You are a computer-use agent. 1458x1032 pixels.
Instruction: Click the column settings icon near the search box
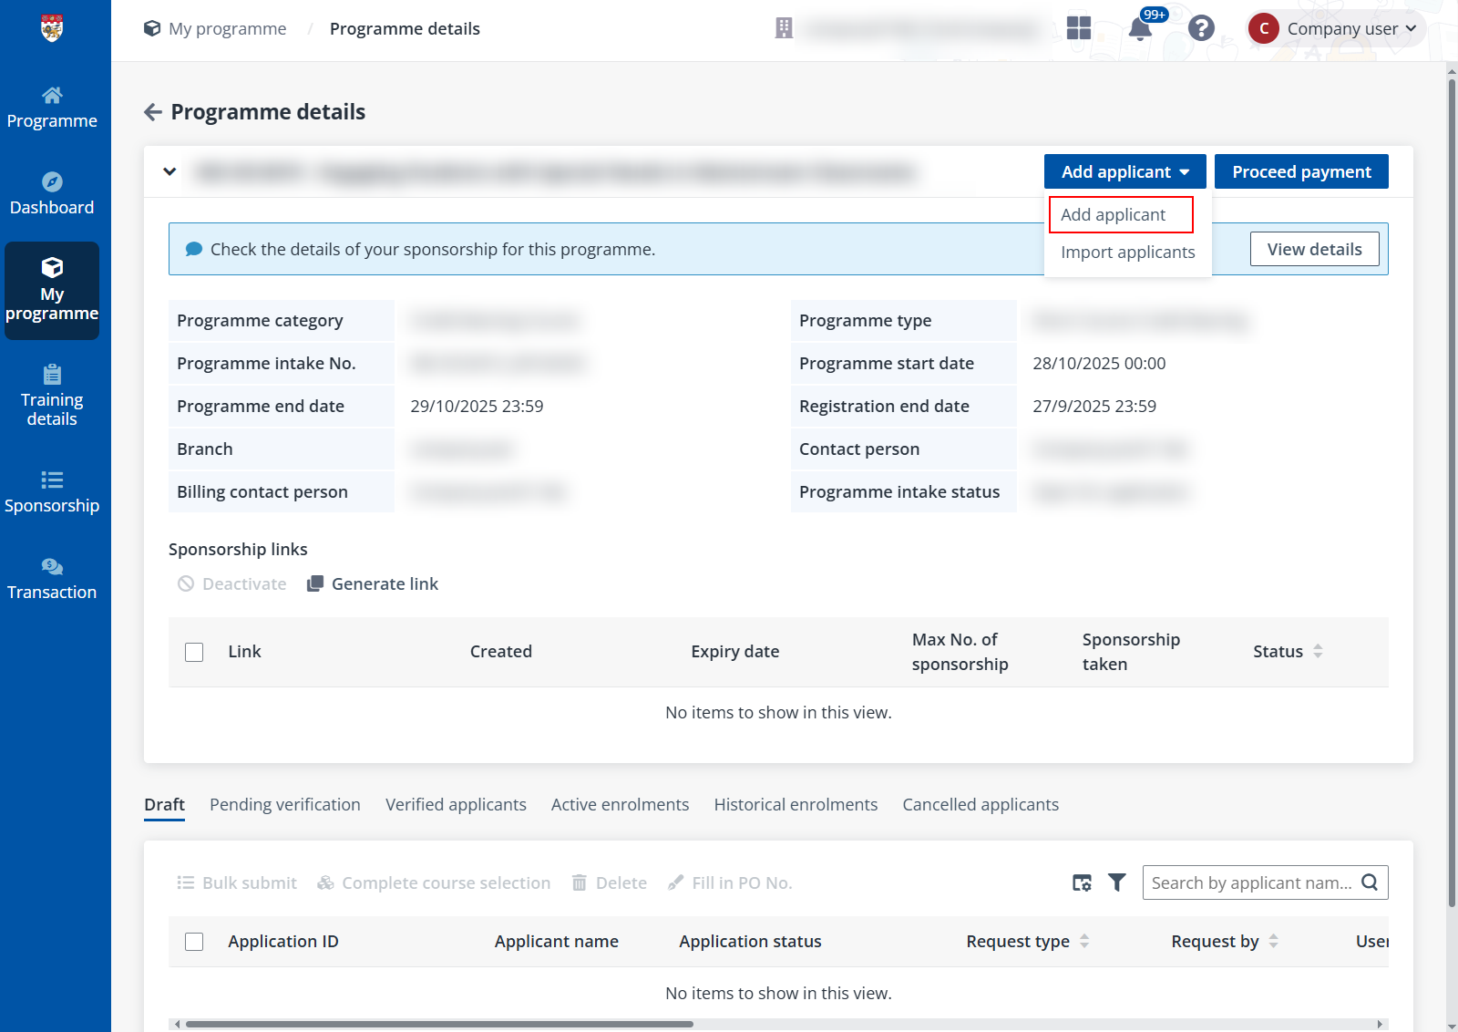coord(1082,882)
